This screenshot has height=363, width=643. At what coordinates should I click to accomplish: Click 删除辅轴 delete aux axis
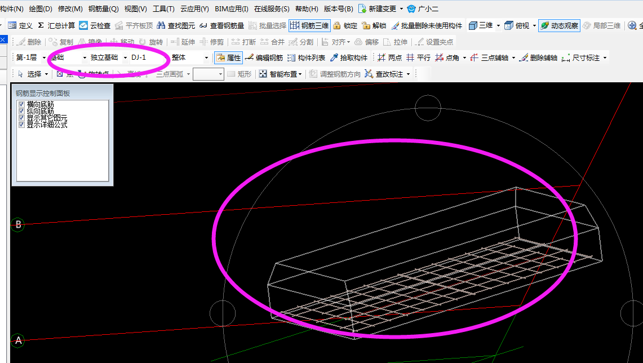[538, 58]
